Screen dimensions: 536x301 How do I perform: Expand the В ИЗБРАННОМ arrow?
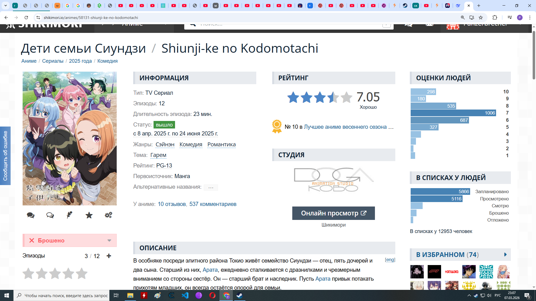click(505, 254)
